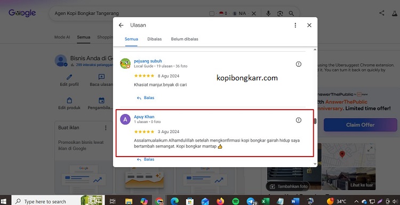This screenshot has width=400, height=205.
Task: Open Outlook from taskbar
Action: 205,201
